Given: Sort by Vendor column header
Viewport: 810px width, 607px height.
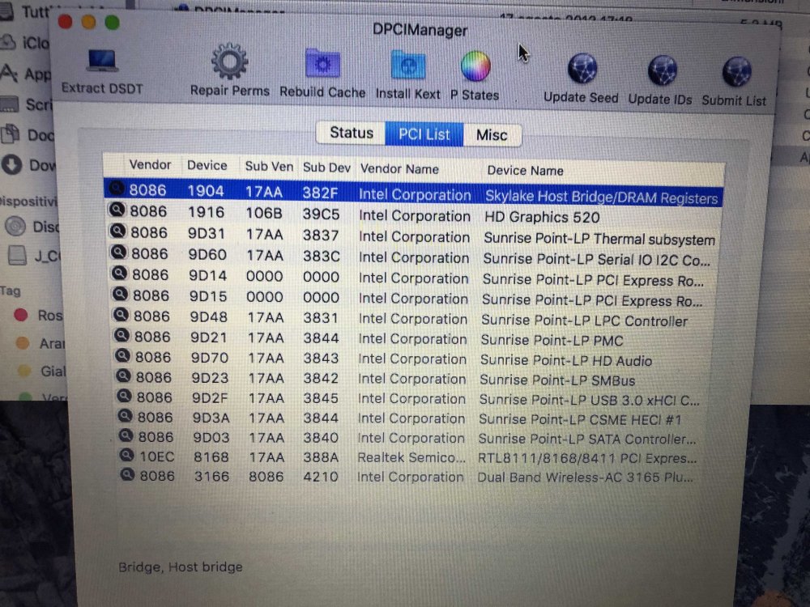Looking at the screenshot, I should (150, 164).
